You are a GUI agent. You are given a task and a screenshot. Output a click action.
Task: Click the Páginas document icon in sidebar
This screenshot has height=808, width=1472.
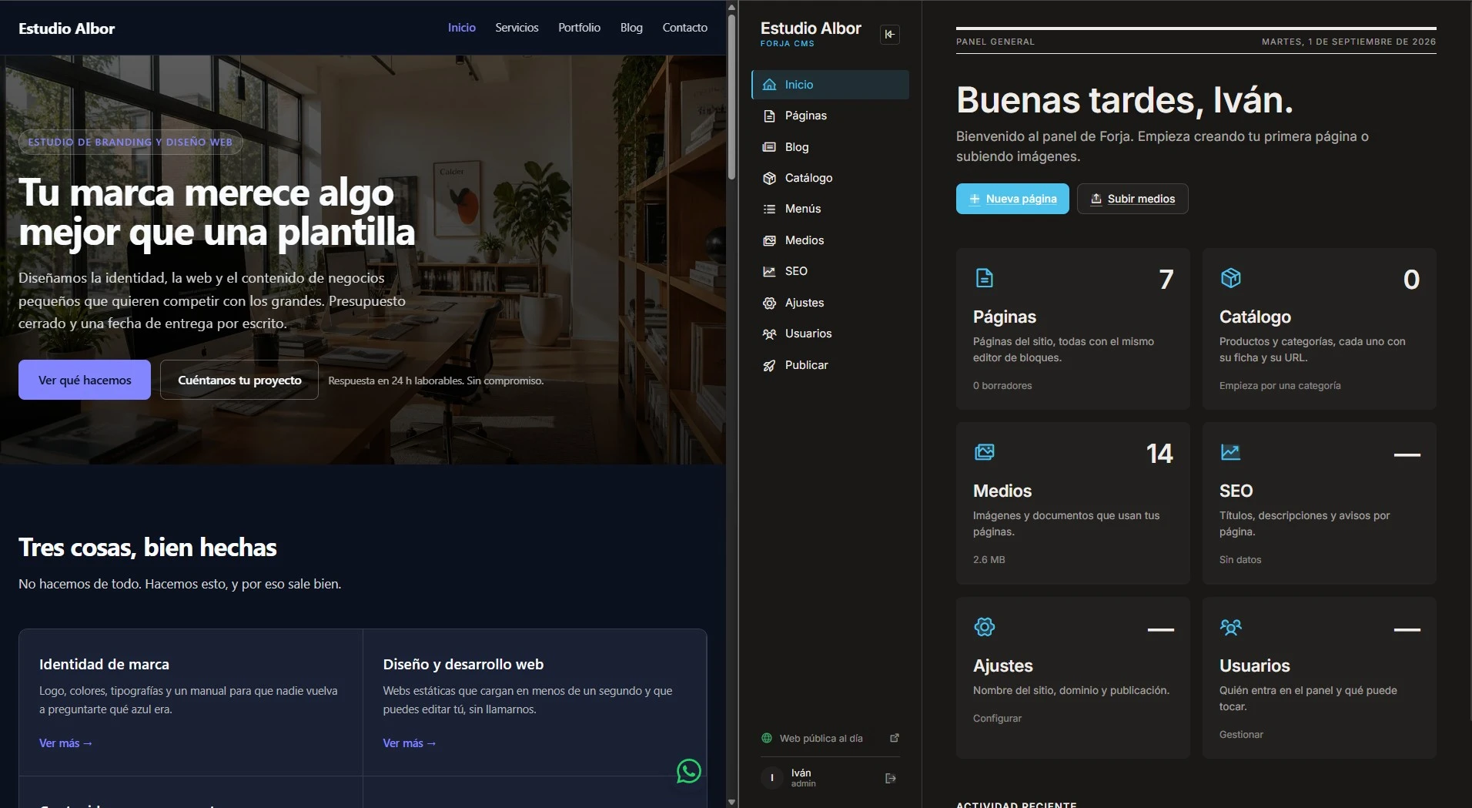[769, 116]
